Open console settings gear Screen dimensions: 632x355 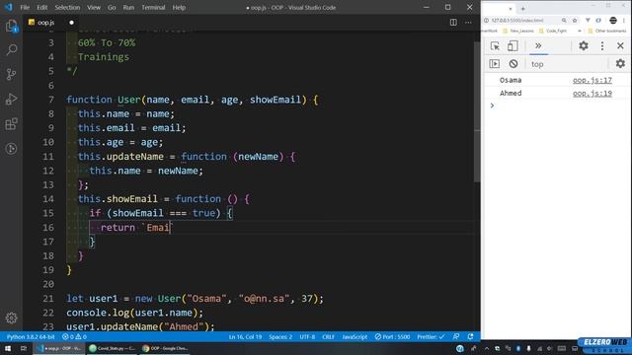620,63
